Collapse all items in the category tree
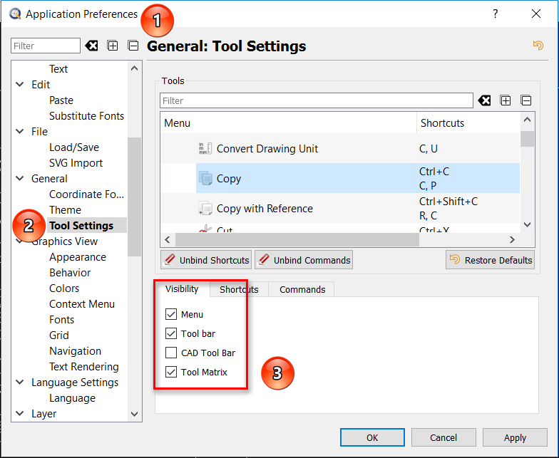559x458 pixels. (133, 46)
